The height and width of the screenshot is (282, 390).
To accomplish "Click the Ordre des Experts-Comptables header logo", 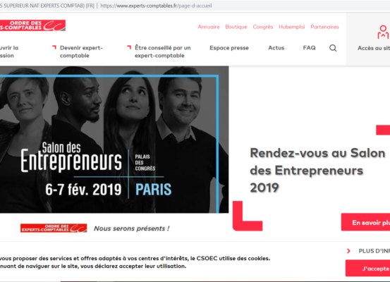I will click(32, 25).
